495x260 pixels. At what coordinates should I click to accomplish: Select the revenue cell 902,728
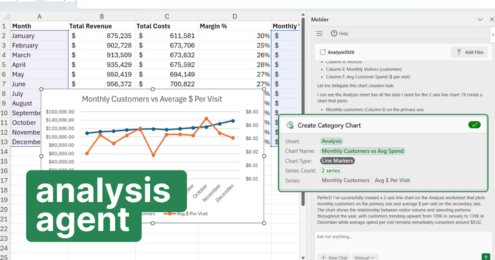coord(102,45)
